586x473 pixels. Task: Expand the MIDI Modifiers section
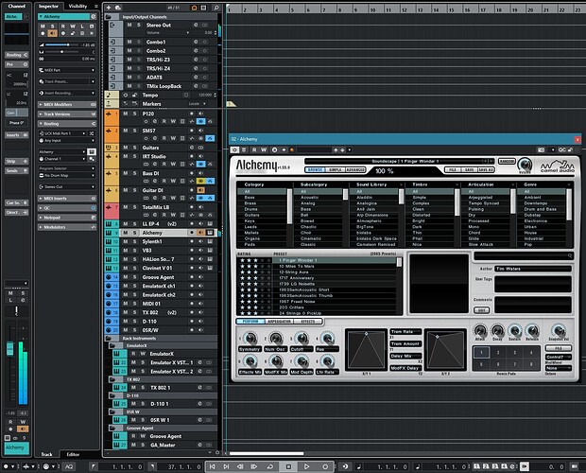pyautogui.click(x=67, y=104)
